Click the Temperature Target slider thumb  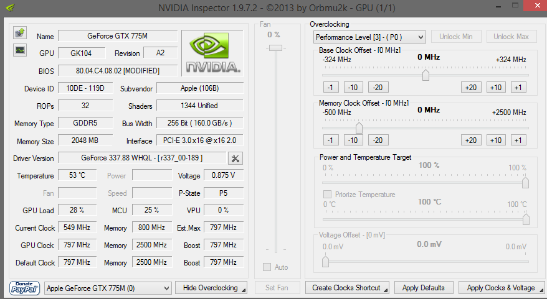click(x=526, y=219)
